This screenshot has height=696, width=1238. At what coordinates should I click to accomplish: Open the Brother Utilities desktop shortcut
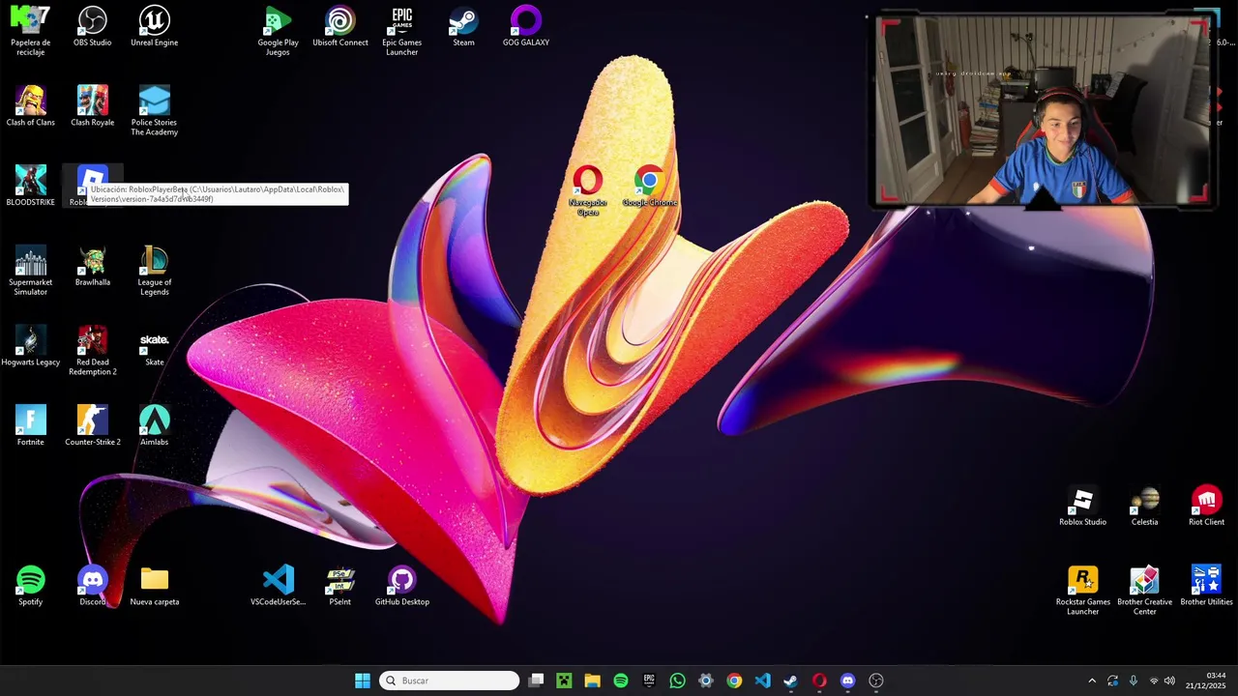1206,586
